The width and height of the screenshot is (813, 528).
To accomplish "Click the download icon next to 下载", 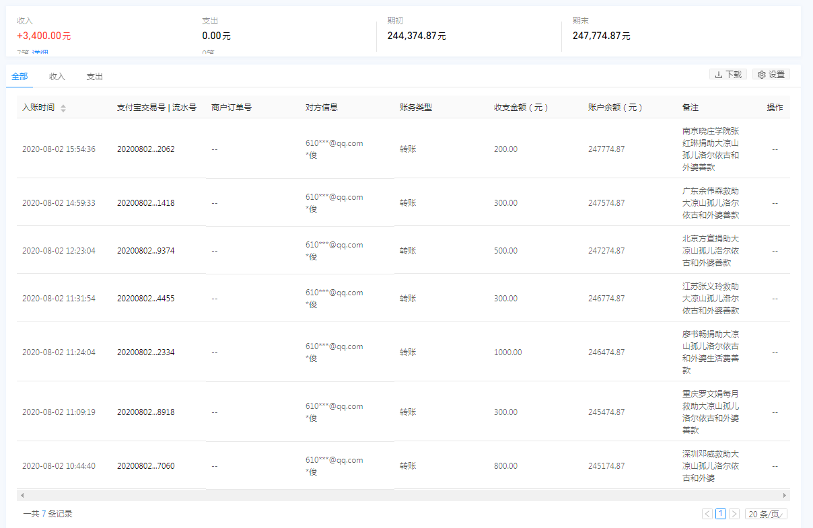I will pyautogui.click(x=718, y=75).
